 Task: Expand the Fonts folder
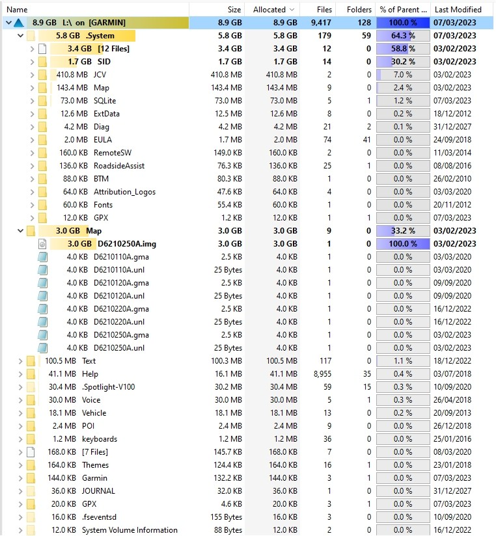click(x=32, y=205)
